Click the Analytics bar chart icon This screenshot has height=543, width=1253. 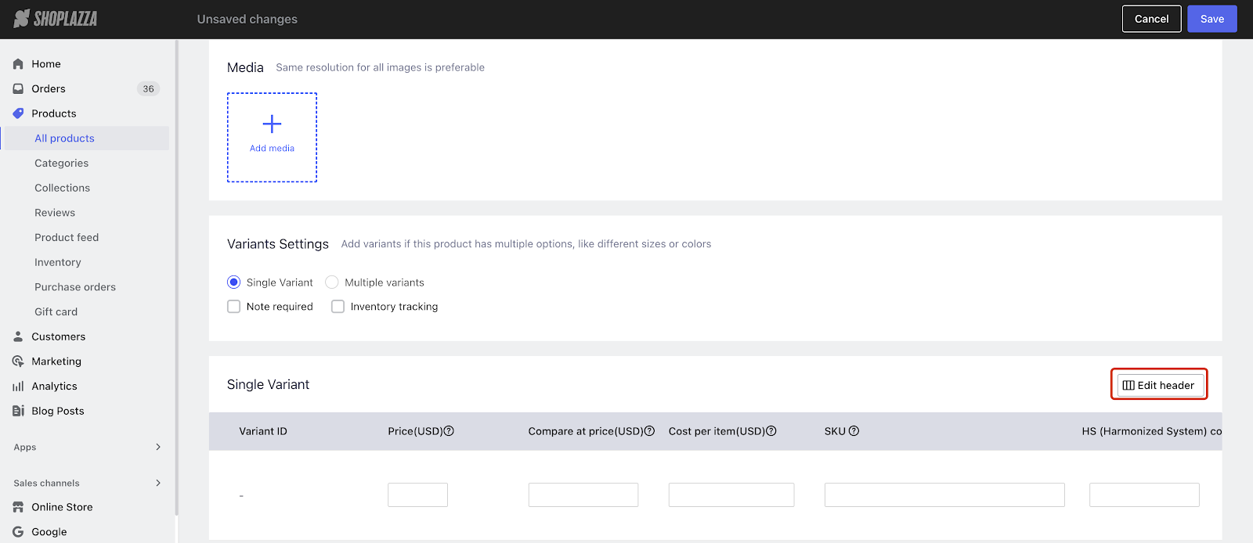tap(18, 387)
